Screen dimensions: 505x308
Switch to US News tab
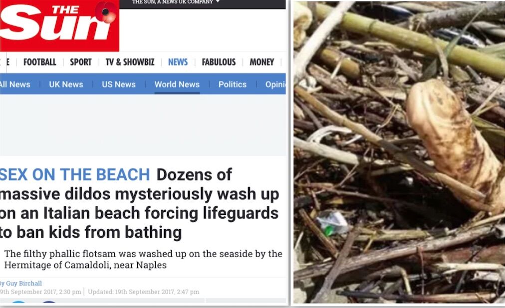[x=119, y=84]
